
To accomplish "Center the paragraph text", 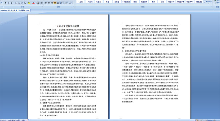I will (49, 3).
